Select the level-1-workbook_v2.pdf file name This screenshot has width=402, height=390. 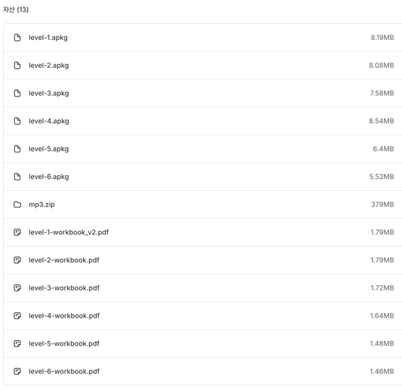[69, 232]
